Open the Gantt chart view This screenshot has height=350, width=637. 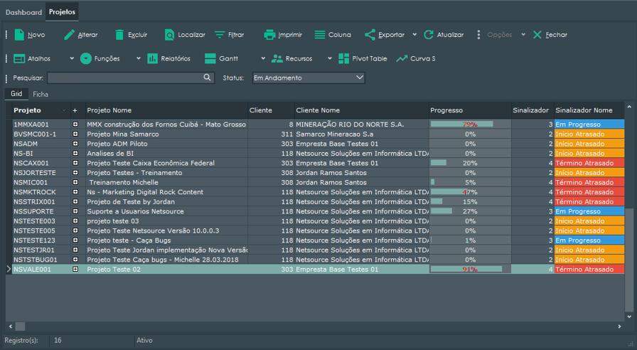(221, 58)
